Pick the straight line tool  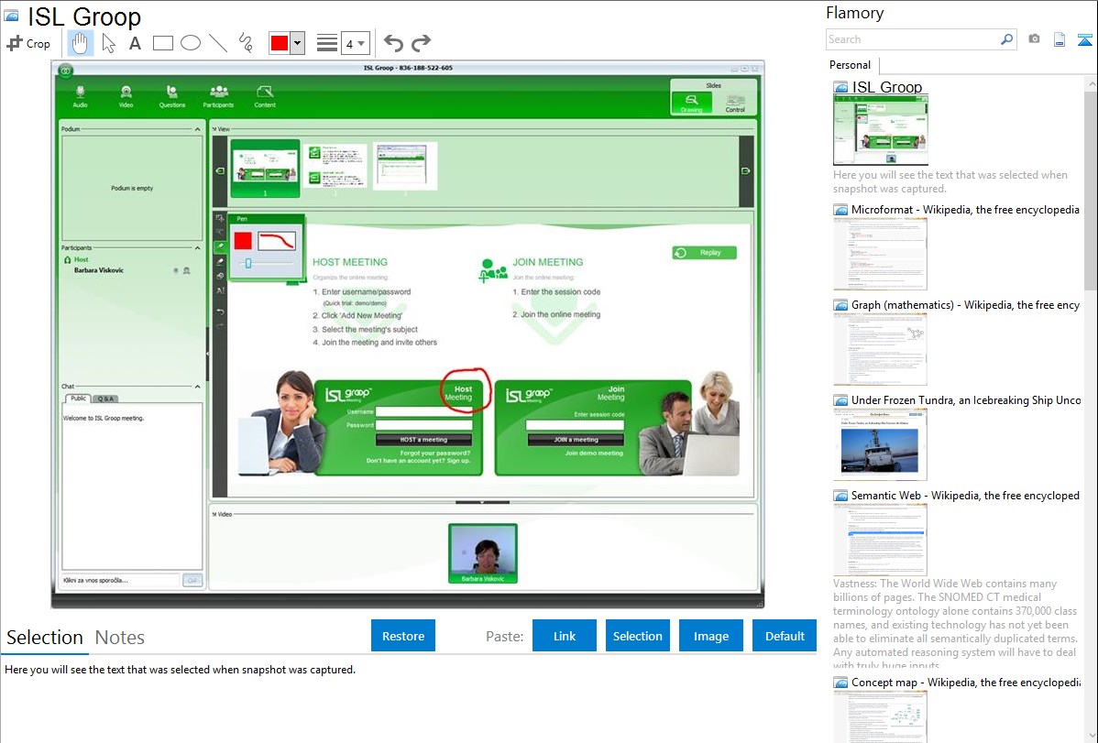[x=218, y=43]
